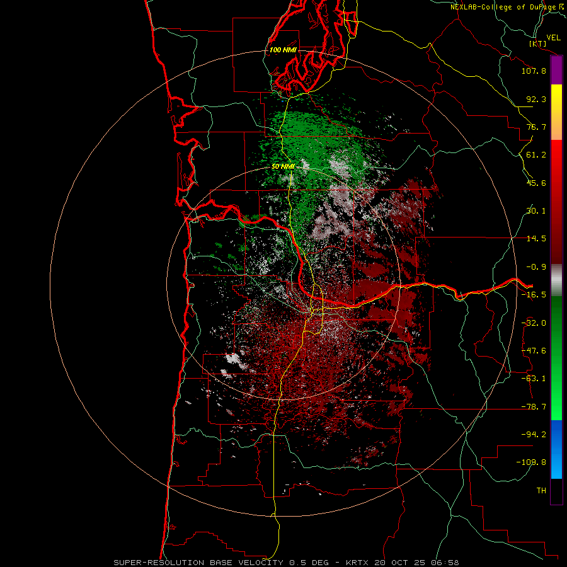Click the -94.2 legend value
Viewport: 567px width, 567px height.
(534, 434)
